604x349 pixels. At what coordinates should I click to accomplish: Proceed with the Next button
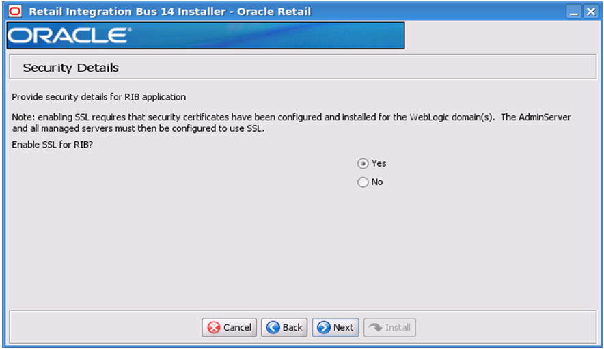pos(335,327)
